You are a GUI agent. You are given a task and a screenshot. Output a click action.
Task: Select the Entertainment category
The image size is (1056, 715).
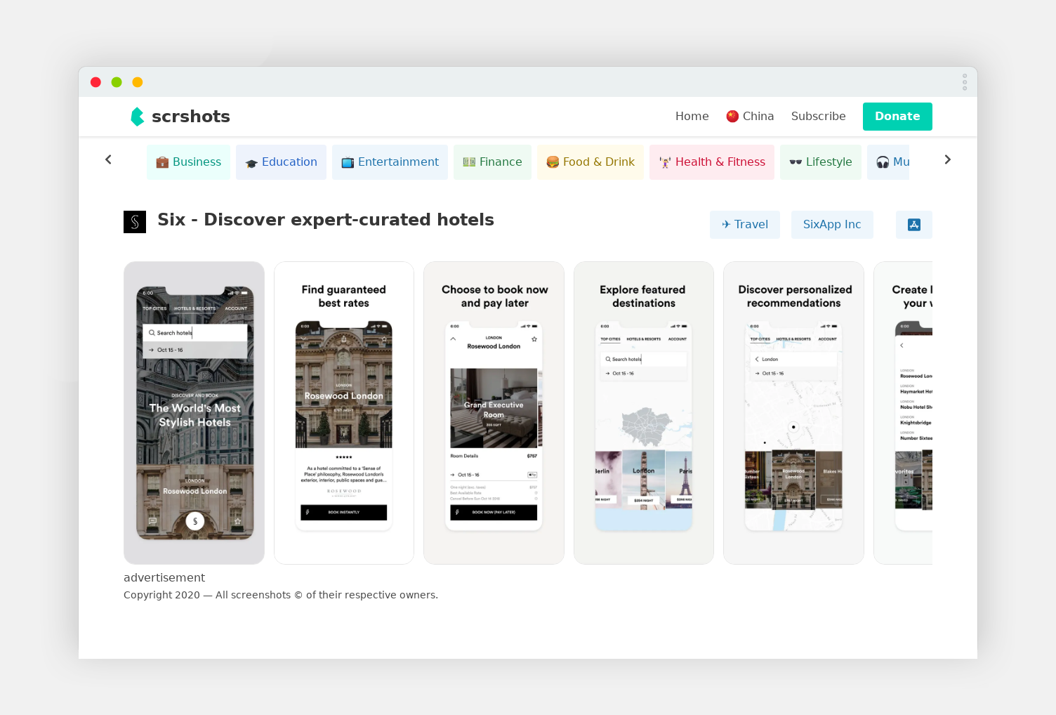coord(390,162)
